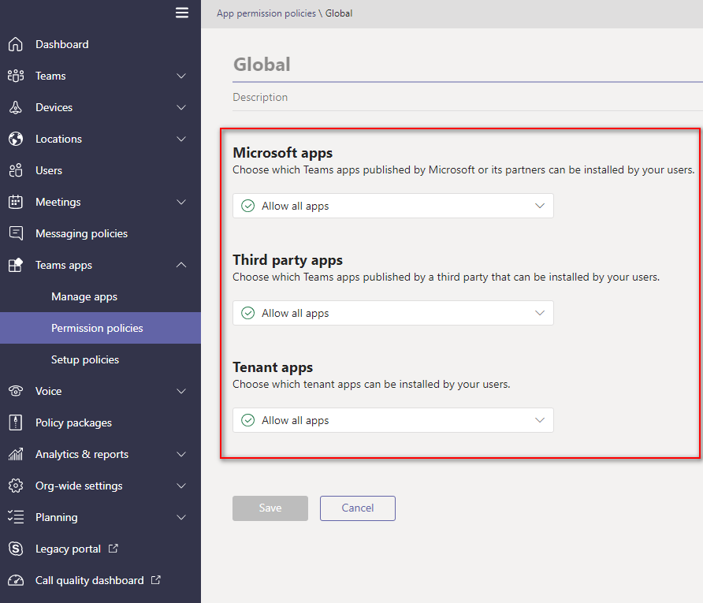Open Call quality dashboard label
The image size is (703, 603).
(x=90, y=580)
